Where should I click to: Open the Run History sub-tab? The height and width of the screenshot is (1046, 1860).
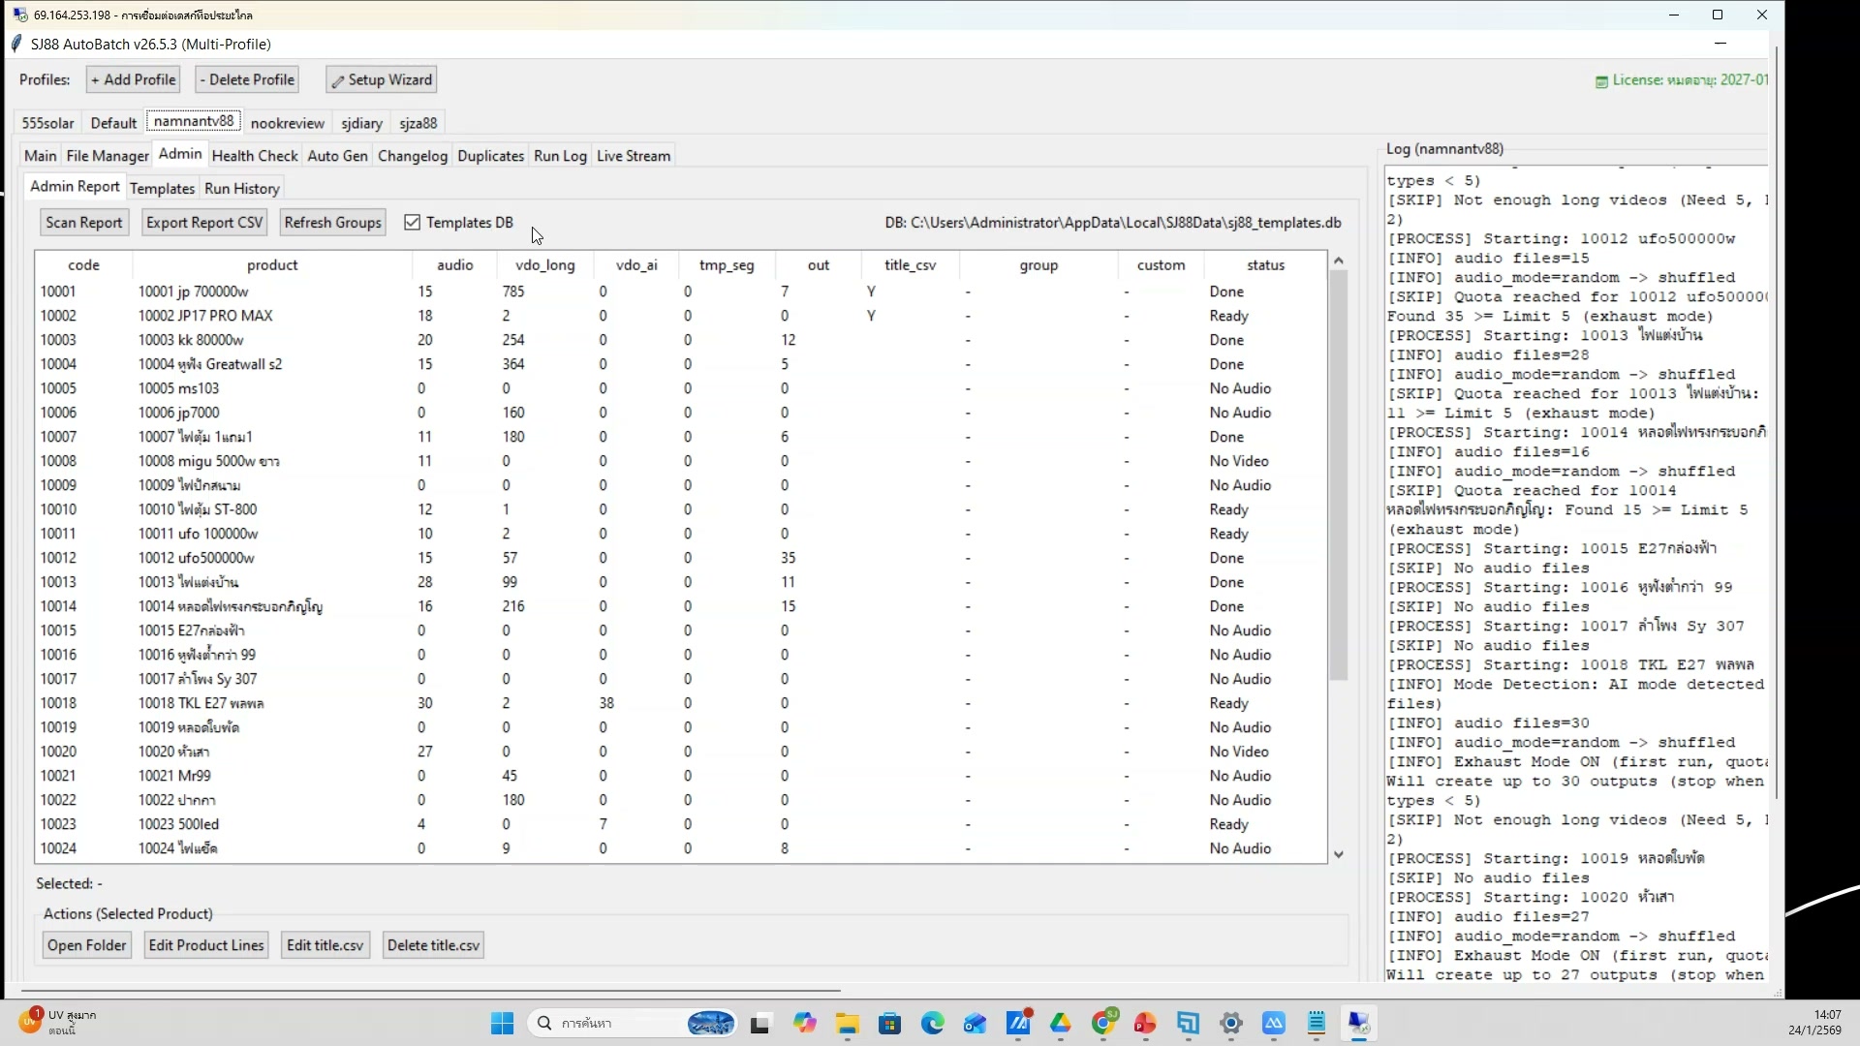tap(242, 189)
